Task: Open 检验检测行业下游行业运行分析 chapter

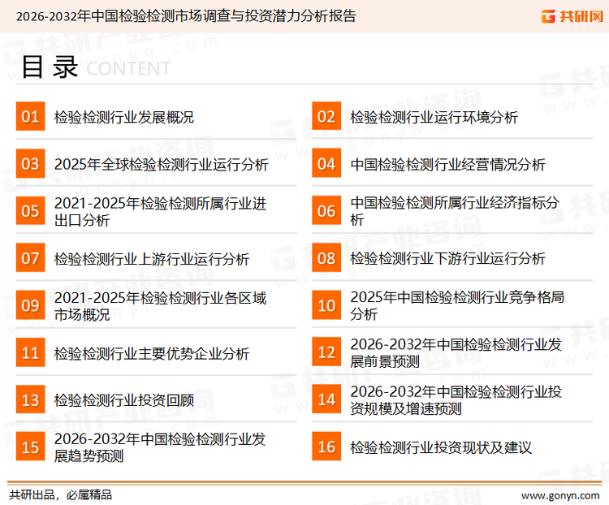Action: point(447,259)
